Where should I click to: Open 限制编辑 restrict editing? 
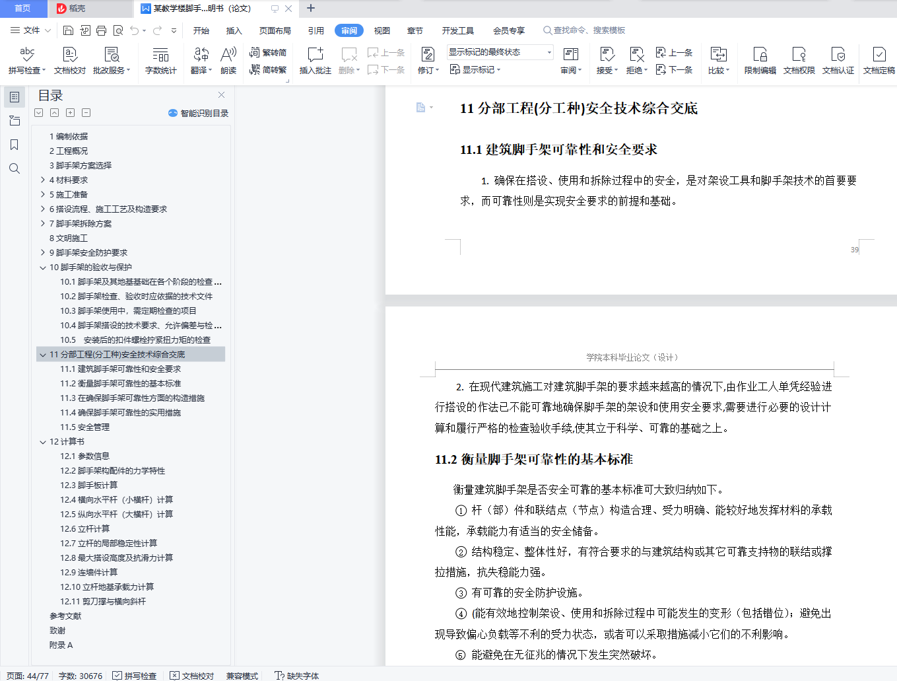coord(760,60)
